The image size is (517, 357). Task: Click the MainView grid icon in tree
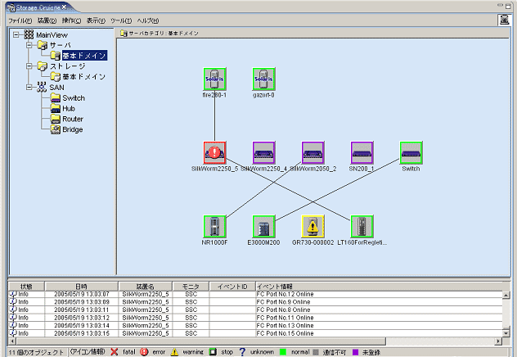29,34
